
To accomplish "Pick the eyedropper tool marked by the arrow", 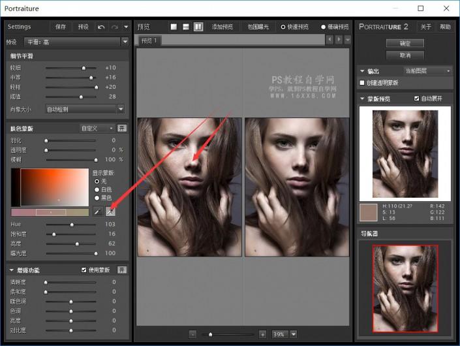I will 110,212.
